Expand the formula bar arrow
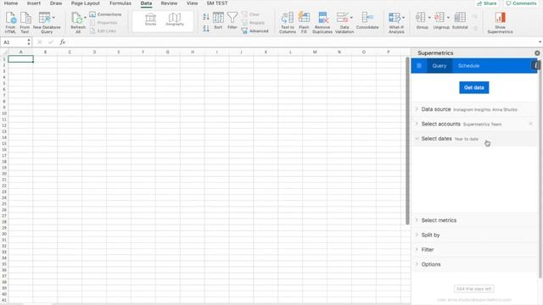This screenshot has width=543, height=305. pos(540,42)
